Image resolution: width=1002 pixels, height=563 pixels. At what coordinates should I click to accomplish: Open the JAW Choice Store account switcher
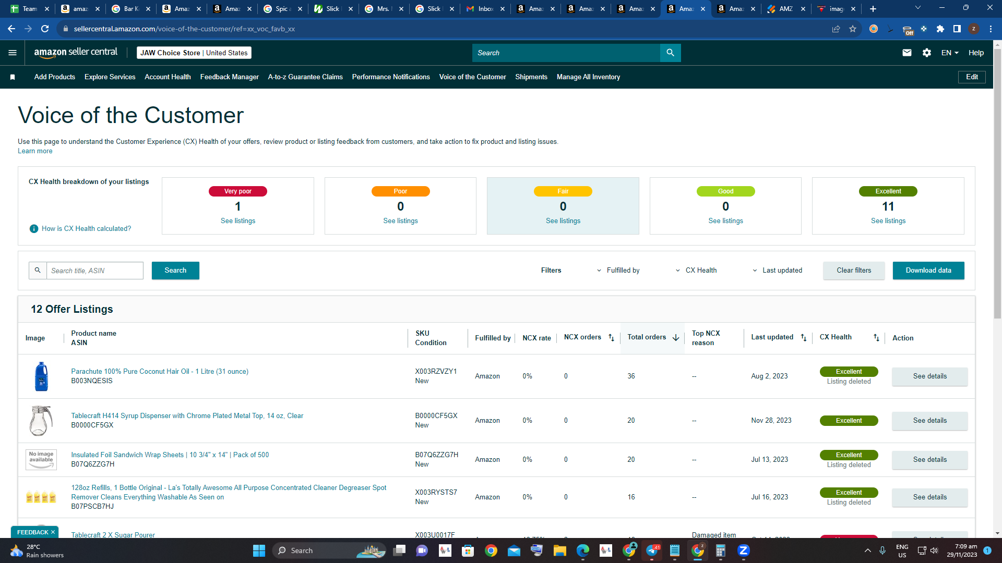[x=194, y=53]
